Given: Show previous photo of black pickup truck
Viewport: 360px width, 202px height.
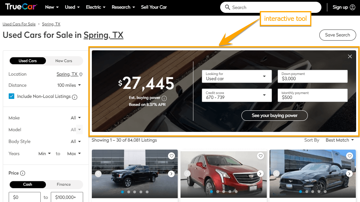Looking at the screenshot, I should (x=98, y=174).
